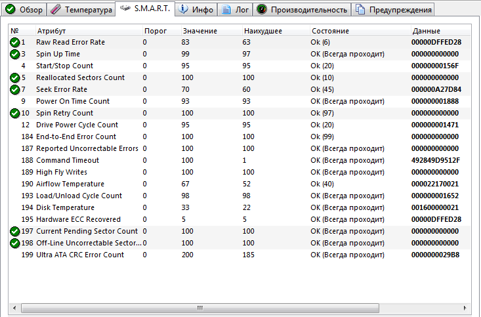Click the thermometer icon on Температура tab

coord(56,9)
